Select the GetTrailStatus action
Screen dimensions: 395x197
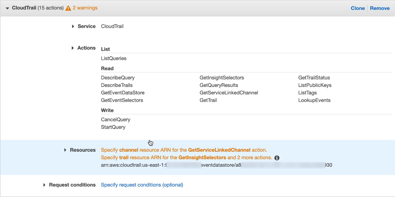point(315,78)
